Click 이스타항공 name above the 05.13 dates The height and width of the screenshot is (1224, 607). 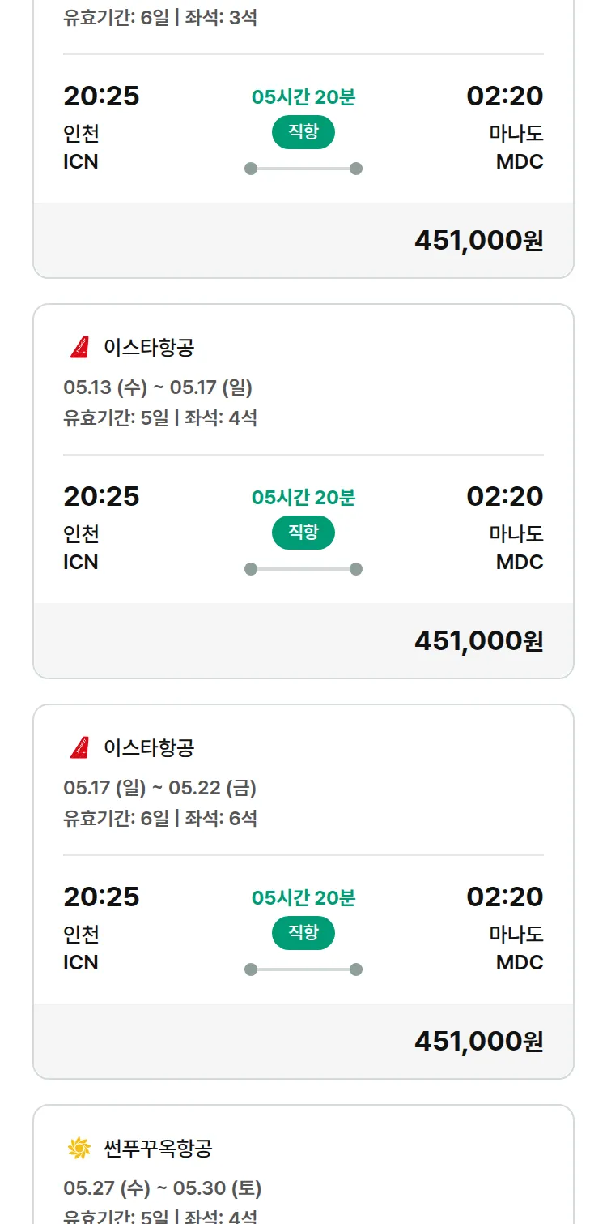click(149, 348)
